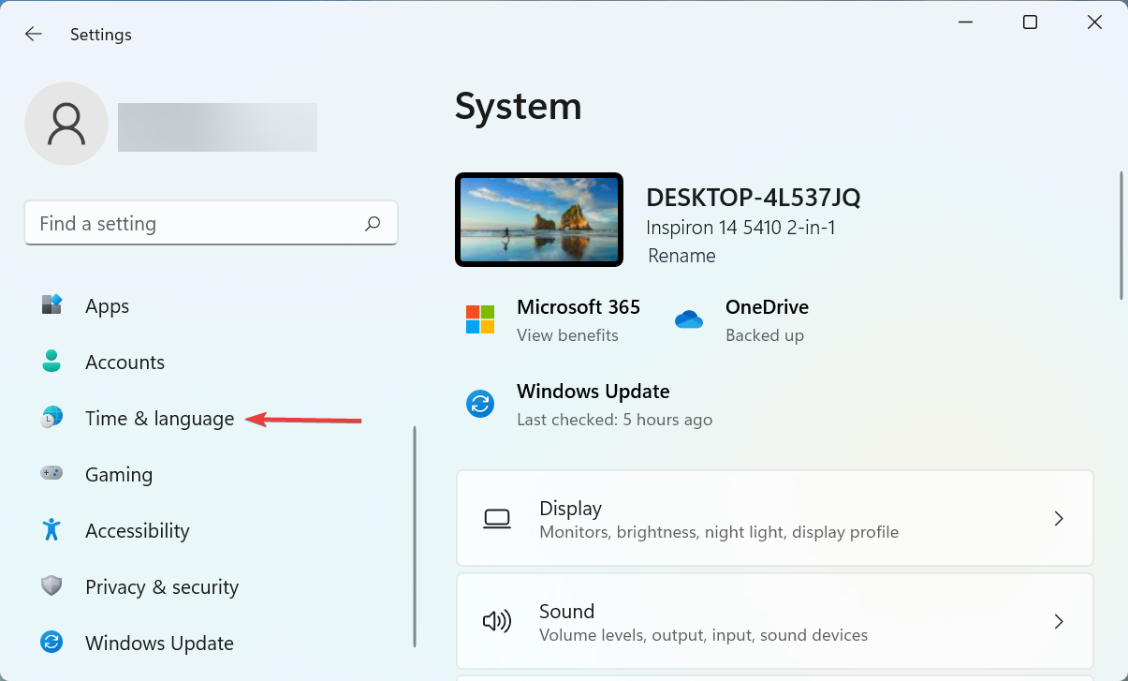
Task: Click the Time & language clock icon
Action: (x=51, y=418)
